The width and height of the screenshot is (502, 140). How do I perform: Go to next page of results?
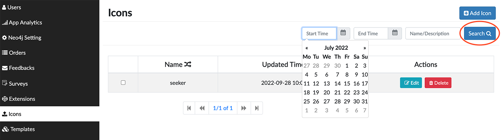click(244, 108)
